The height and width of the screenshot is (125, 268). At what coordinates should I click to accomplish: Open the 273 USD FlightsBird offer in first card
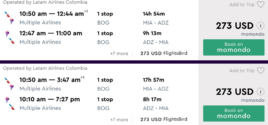click(x=164, y=53)
